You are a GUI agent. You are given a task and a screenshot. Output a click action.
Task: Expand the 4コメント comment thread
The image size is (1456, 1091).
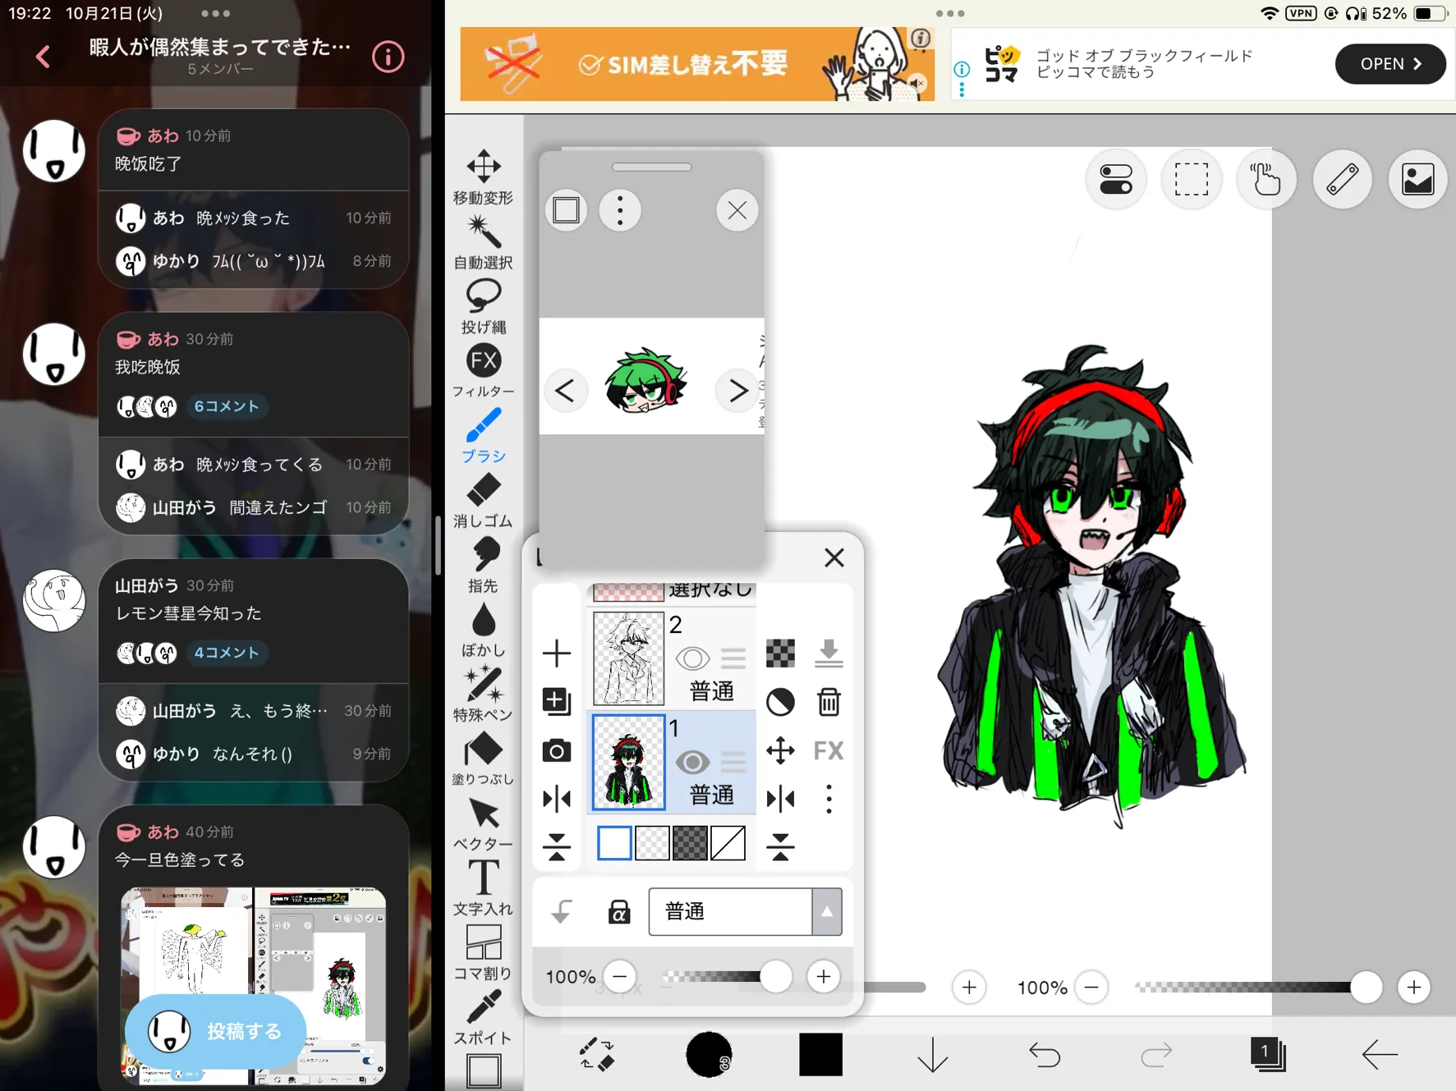tap(227, 653)
